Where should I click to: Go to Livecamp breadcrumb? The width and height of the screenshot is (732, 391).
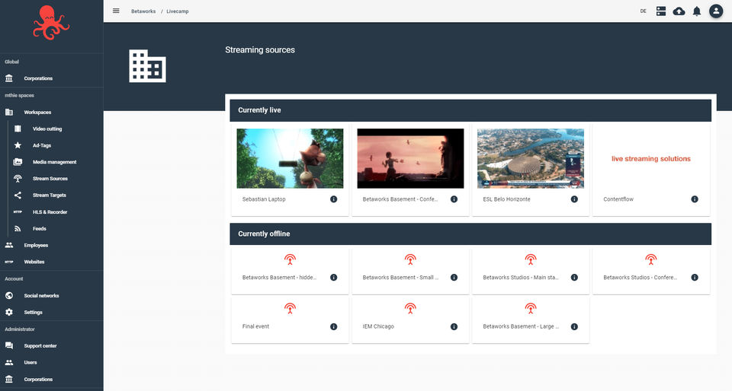[x=178, y=11]
